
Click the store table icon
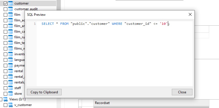[x=10, y=94]
